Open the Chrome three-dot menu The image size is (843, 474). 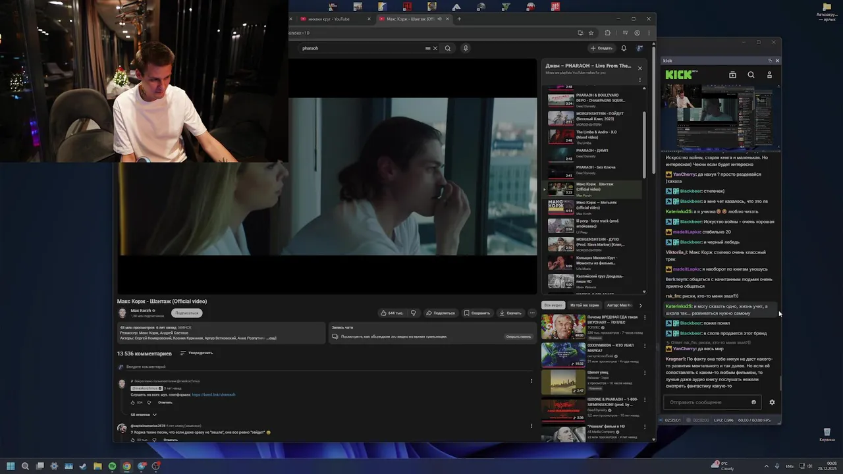click(x=649, y=33)
